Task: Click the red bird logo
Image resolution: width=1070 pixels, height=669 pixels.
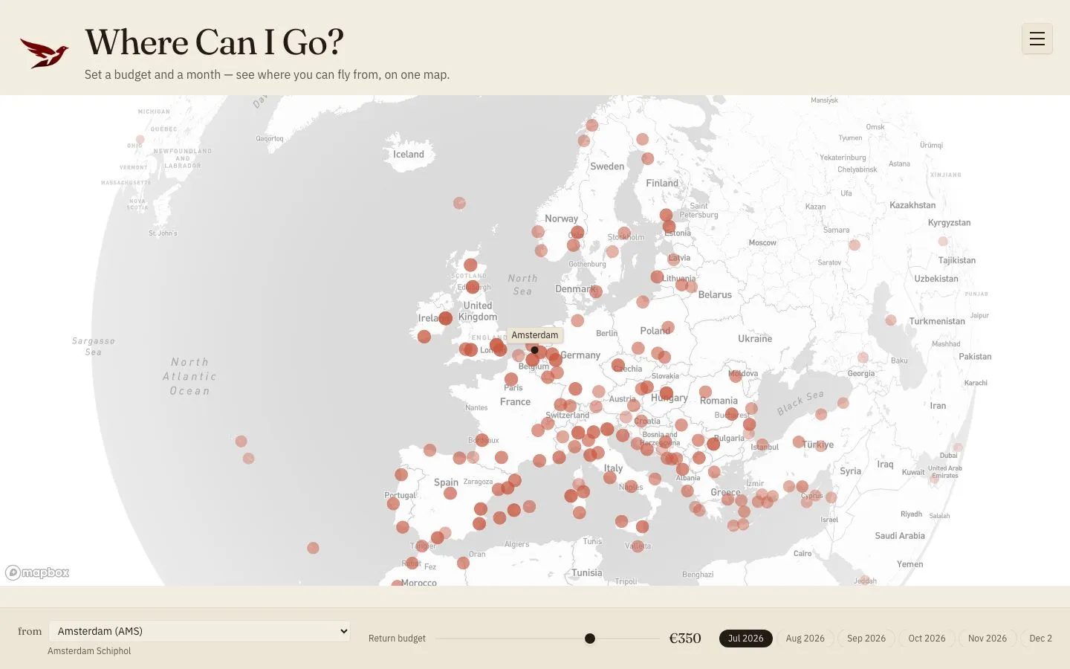Action: coord(45,53)
